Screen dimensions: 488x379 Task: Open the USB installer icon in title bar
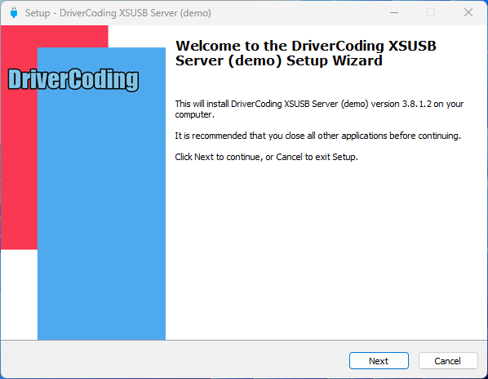pyautogui.click(x=14, y=13)
